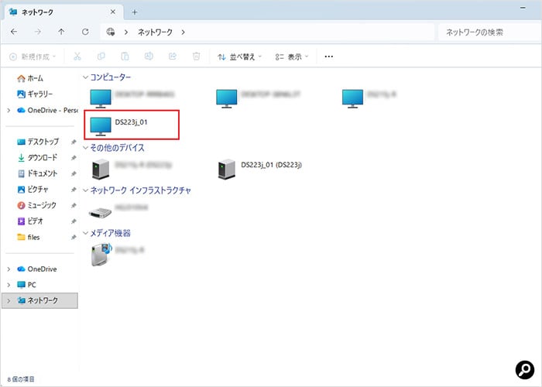Image resolution: width=542 pixels, height=387 pixels.
Task: Click the ネットワーク breadcrumb in address bar
Action: click(x=155, y=33)
